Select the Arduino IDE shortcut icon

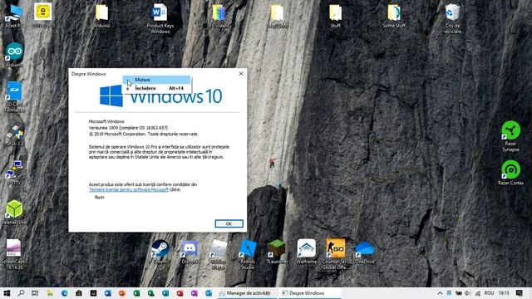[x=14, y=54]
